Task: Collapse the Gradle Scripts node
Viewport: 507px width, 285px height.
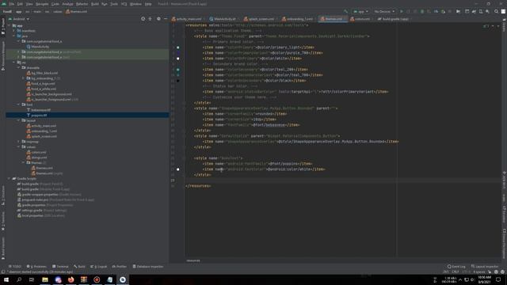Action: (10, 178)
